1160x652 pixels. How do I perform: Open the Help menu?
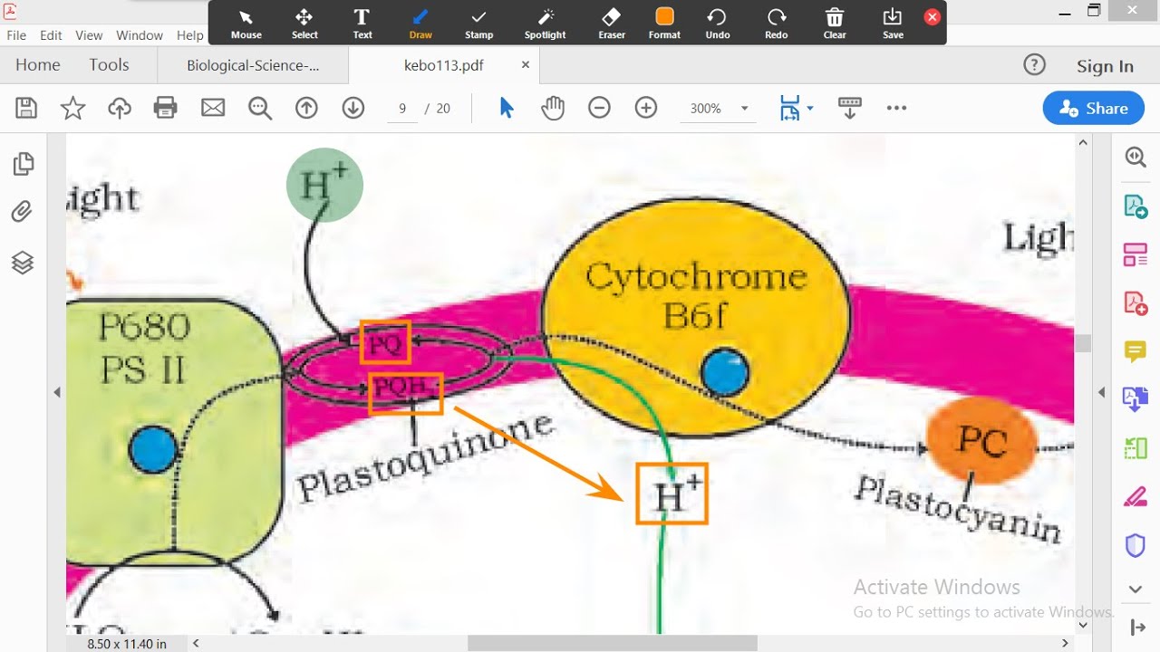(x=189, y=35)
